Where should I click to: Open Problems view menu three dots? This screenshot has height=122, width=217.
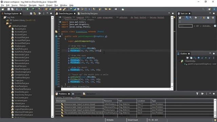point(206,94)
